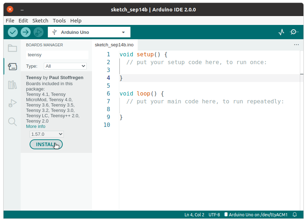Image resolution: width=307 pixels, height=222 pixels.
Task: Click the Verify sketch checkmark icon
Action: point(13,32)
